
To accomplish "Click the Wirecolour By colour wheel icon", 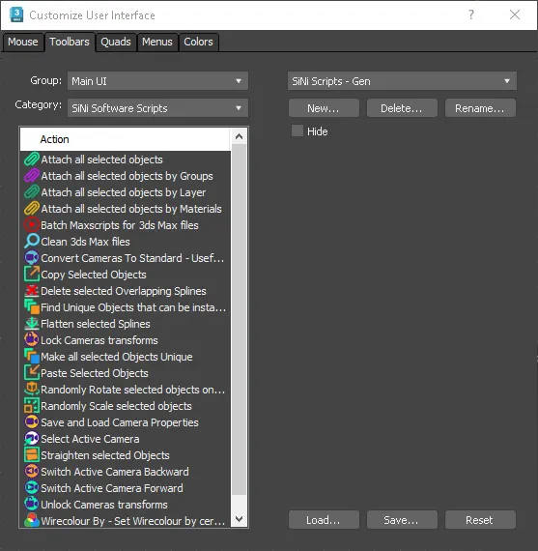I will [32, 520].
